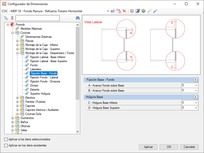The image size is (204, 153).
Task: Click the D - Holgura Base Superior label
Action: point(104,108)
